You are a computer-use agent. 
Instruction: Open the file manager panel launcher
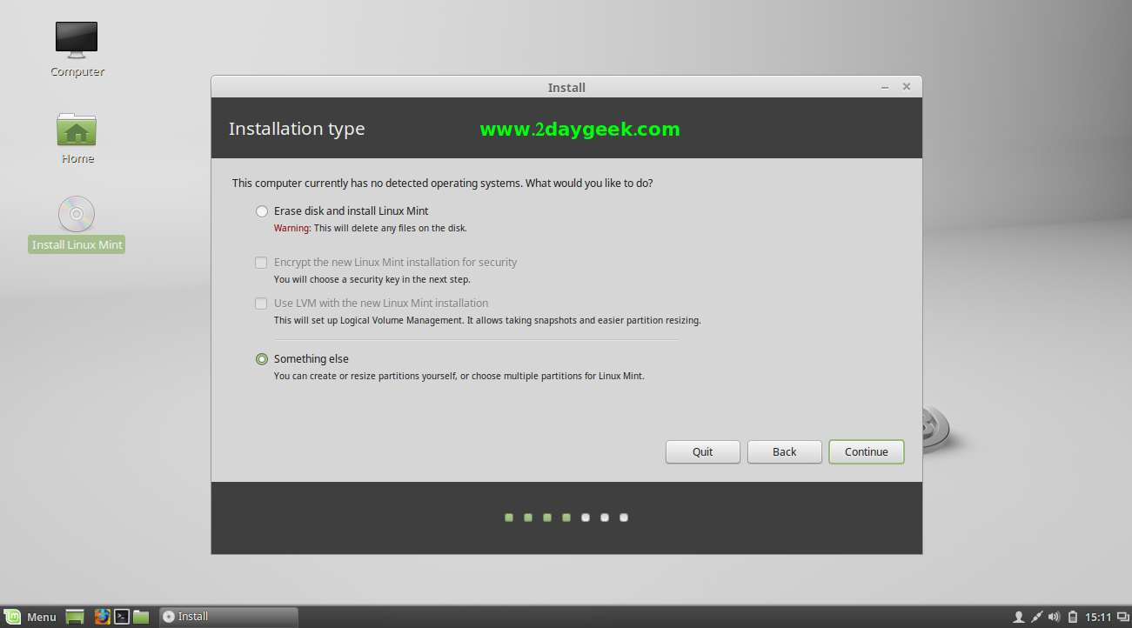click(x=141, y=617)
